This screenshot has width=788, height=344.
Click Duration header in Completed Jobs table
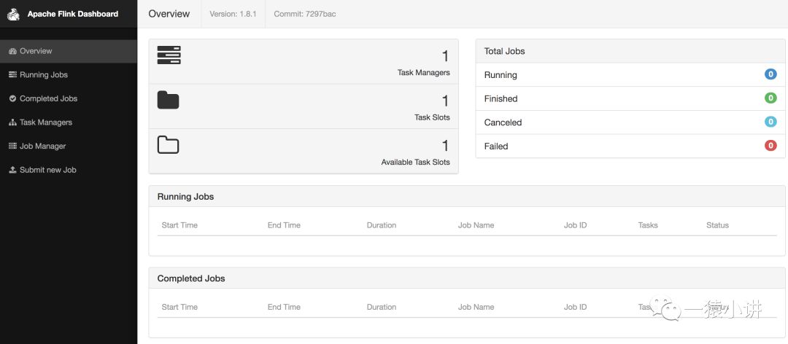pyautogui.click(x=382, y=307)
